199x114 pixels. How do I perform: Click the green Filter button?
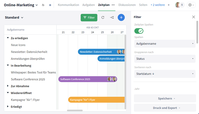click(89, 18)
